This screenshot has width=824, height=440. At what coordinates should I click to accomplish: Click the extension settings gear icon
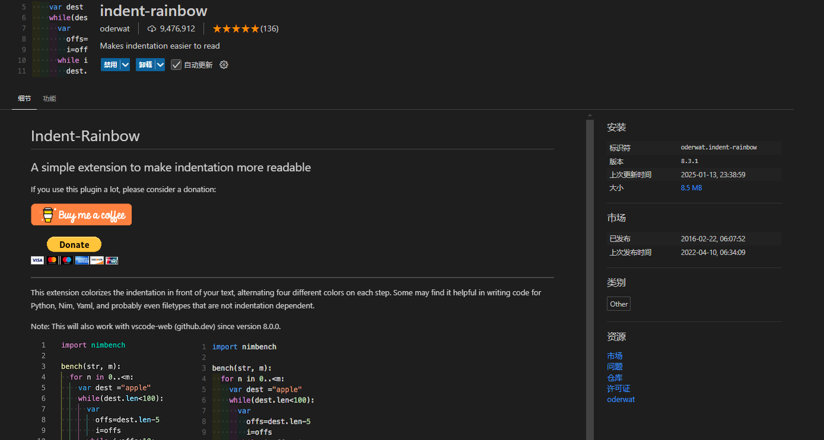click(x=224, y=65)
